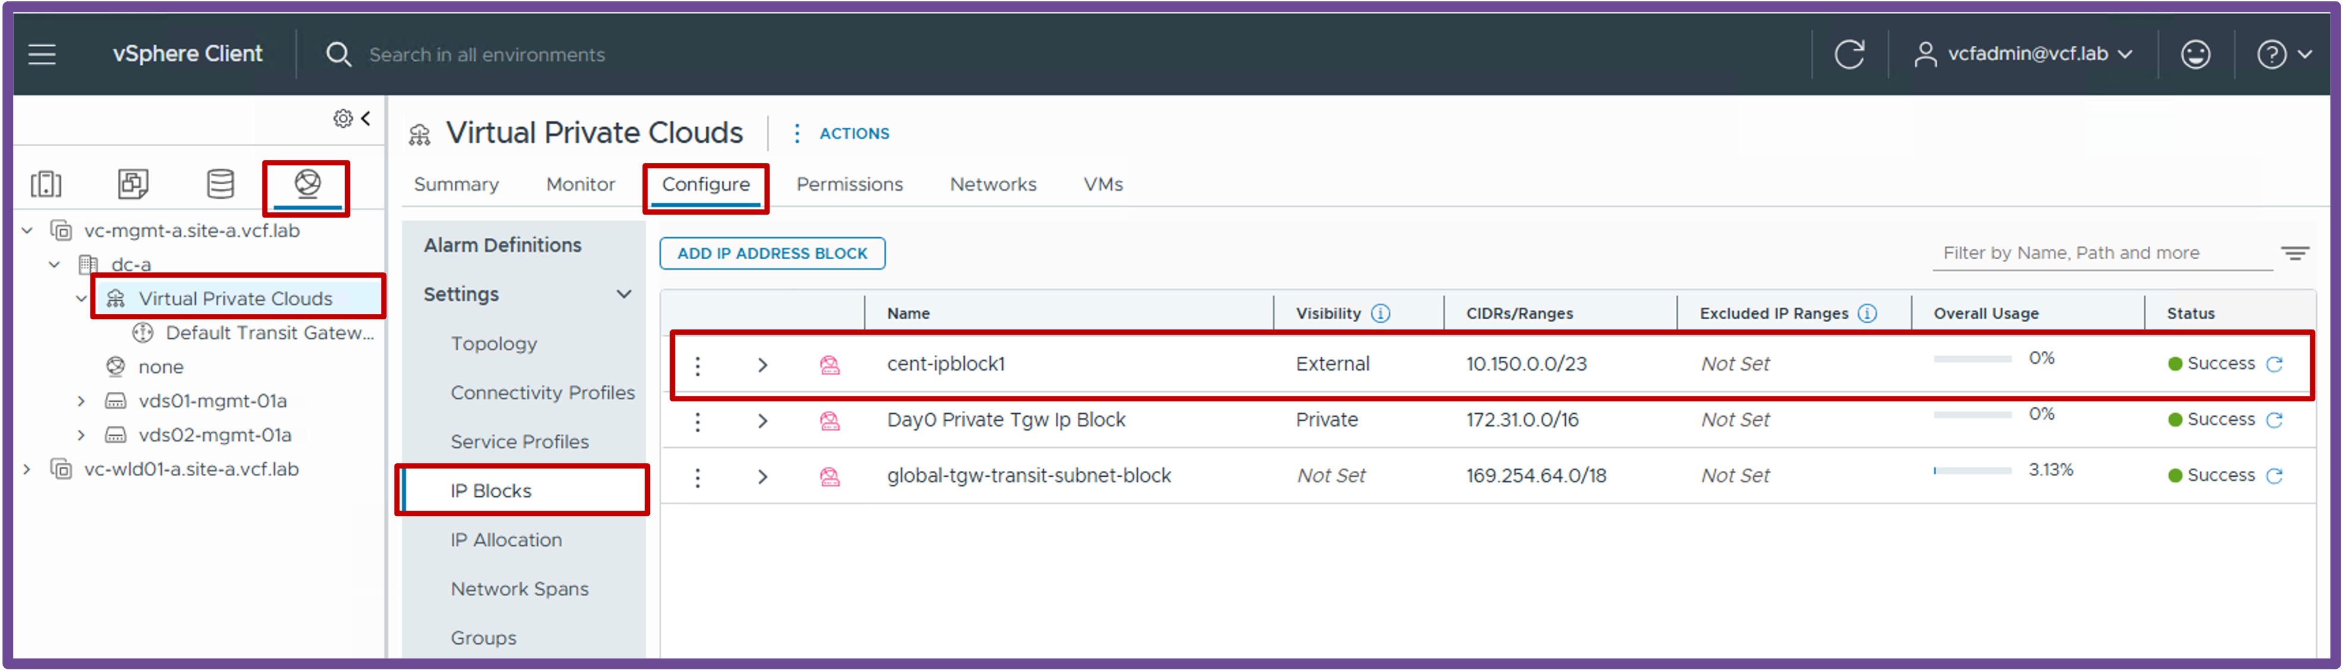2343x670 pixels.
Task: Open the Configure tab
Action: [x=706, y=184]
